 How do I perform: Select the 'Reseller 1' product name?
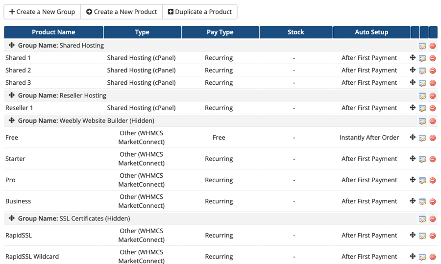click(x=19, y=108)
